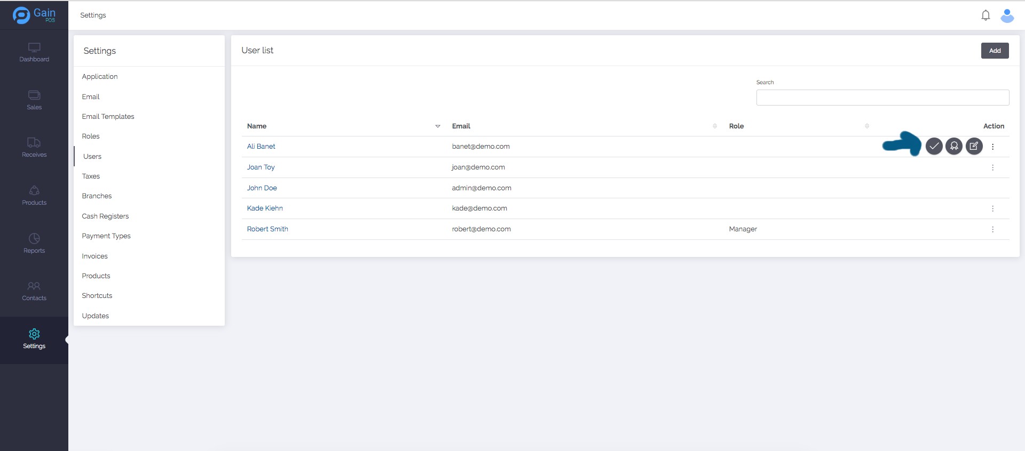Click the Search input field
The height and width of the screenshot is (451, 1025).
point(882,98)
